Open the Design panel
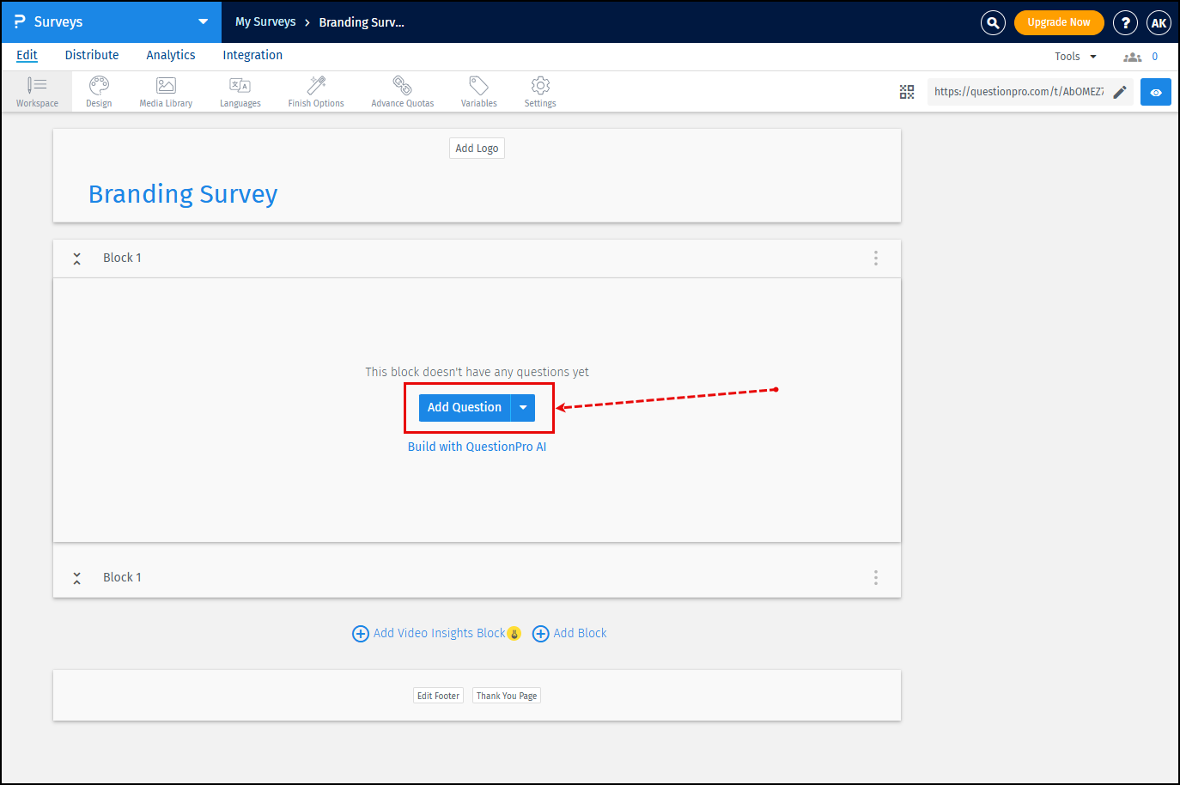 click(98, 91)
